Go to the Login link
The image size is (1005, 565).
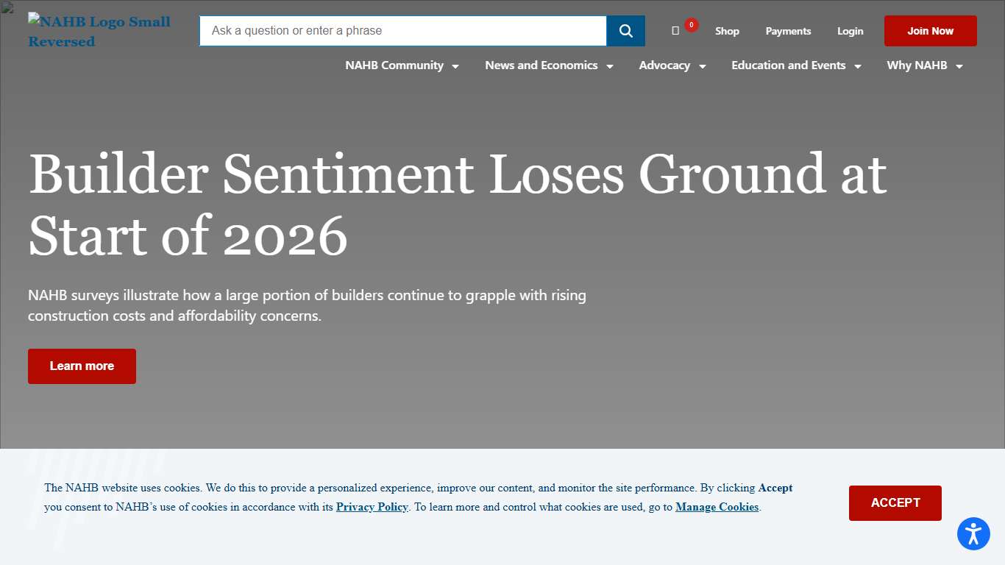click(x=850, y=31)
